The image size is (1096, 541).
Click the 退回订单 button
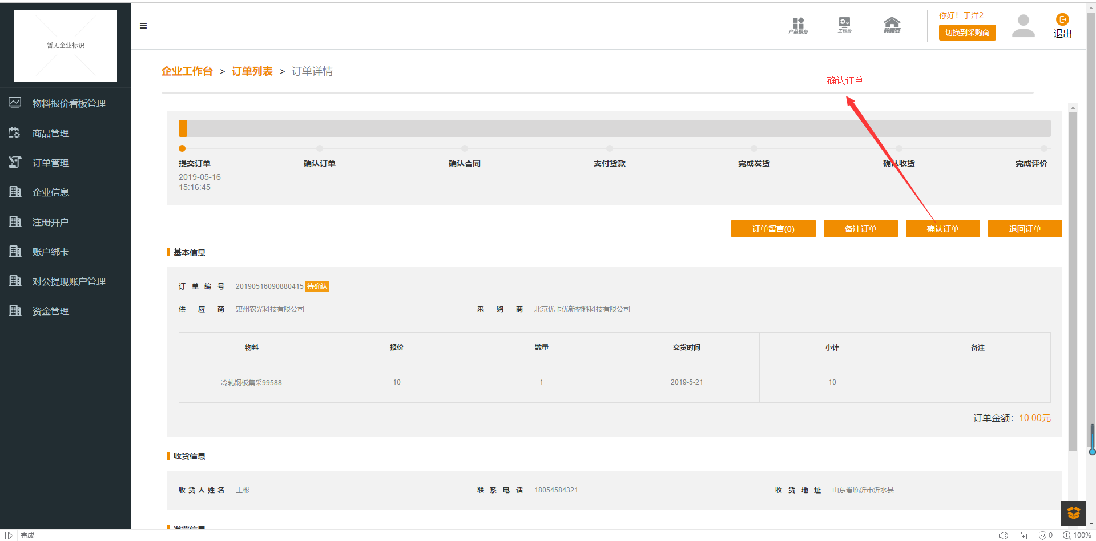(x=1025, y=228)
